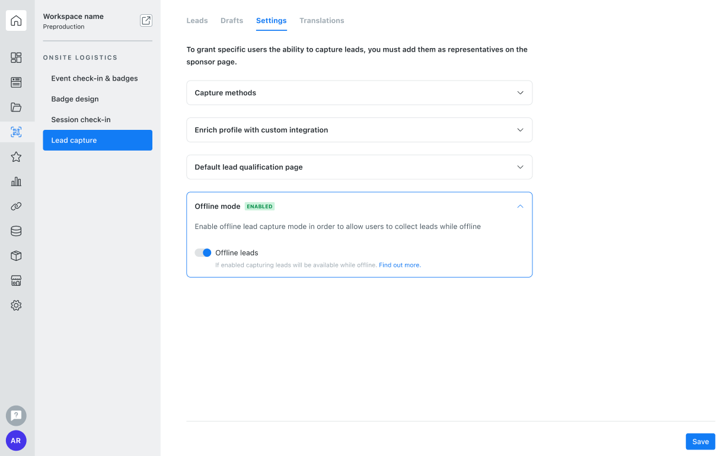Open the help question bubble icon
Screen dimensions: 721x456
pos(16,416)
